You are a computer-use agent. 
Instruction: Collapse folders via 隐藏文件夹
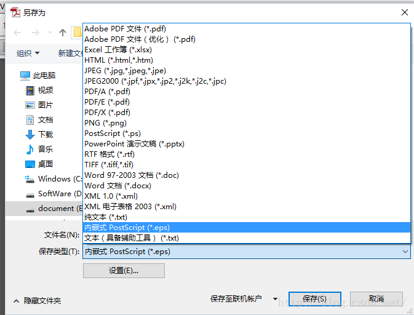pos(38,301)
